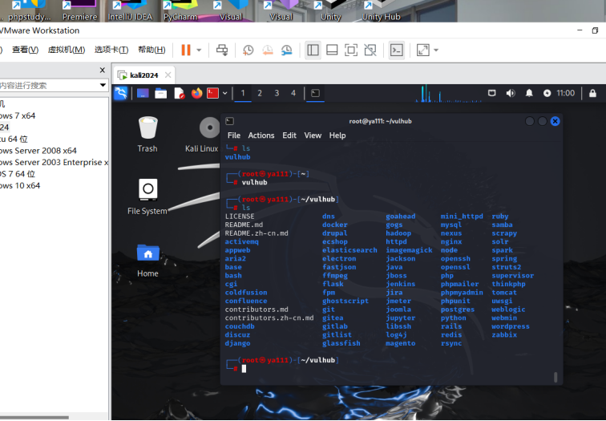
Task: Click the Unity Hub desktop shortcut
Action: click(x=381, y=10)
